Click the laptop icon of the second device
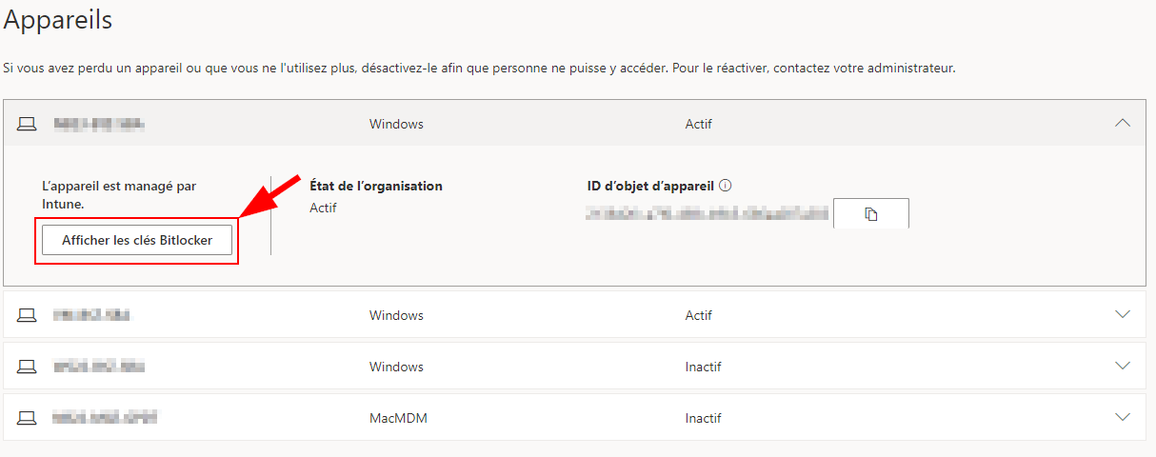Image resolution: width=1156 pixels, height=457 pixels. pos(27,315)
